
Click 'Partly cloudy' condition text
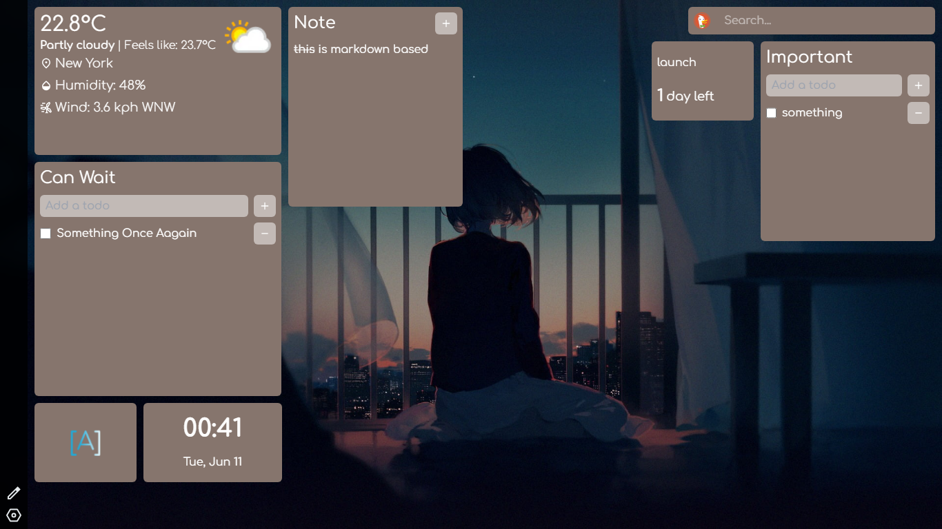[77, 45]
